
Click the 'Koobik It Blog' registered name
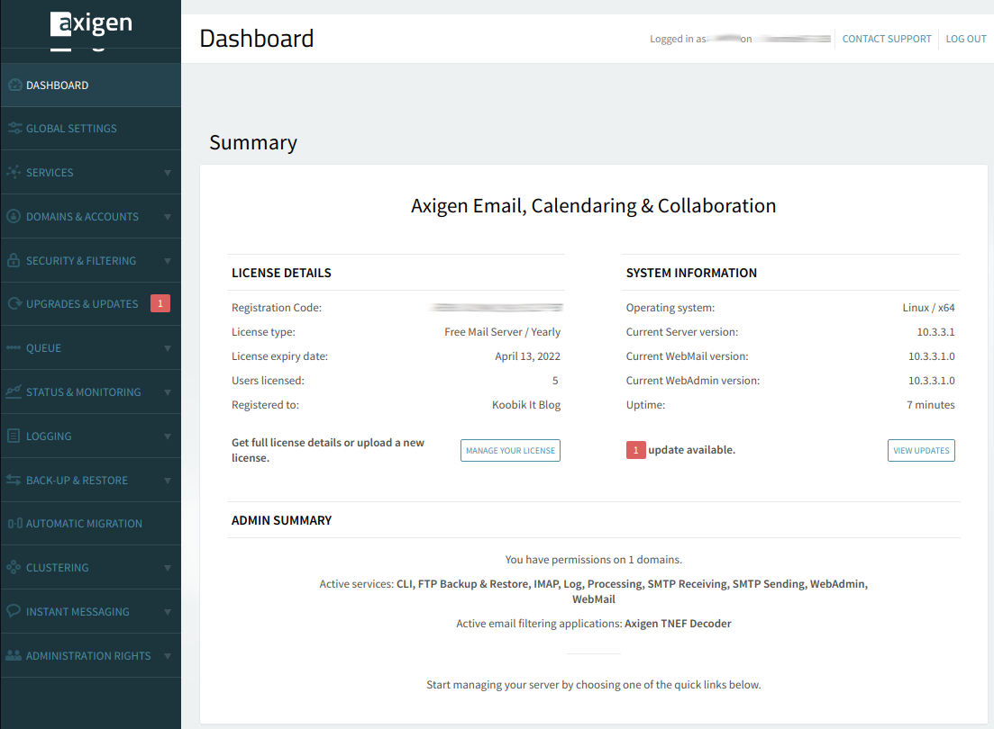pyautogui.click(x=526, y=405)
